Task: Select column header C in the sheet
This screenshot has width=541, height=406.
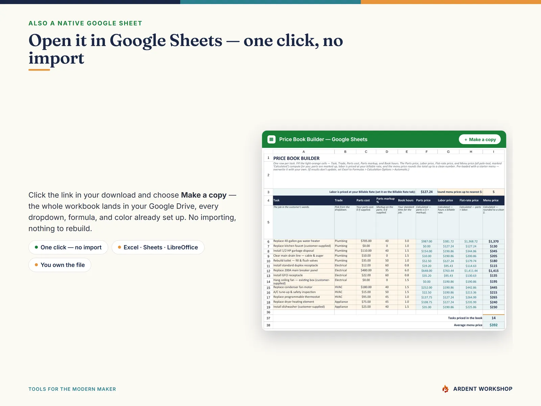Action: (366, 152)
